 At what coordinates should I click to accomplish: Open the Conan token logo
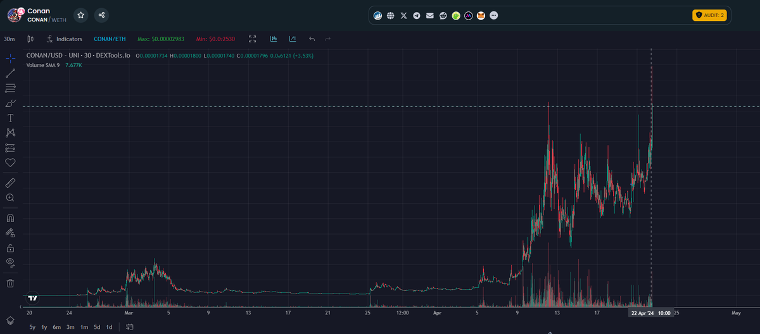coord(15,15)
